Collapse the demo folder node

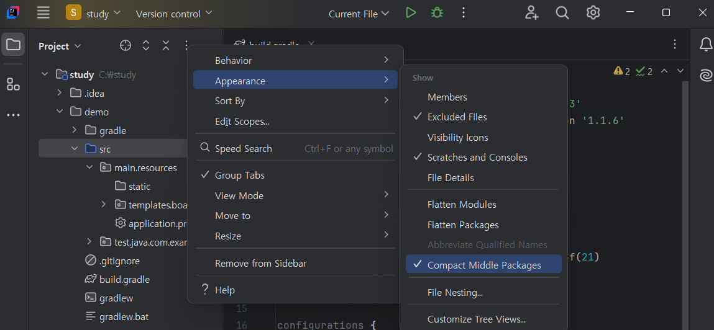tap(60, 112)
